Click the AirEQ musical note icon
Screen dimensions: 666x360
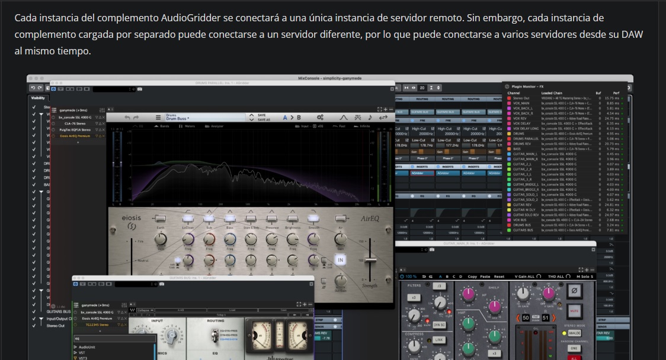(x=370, y=117)
